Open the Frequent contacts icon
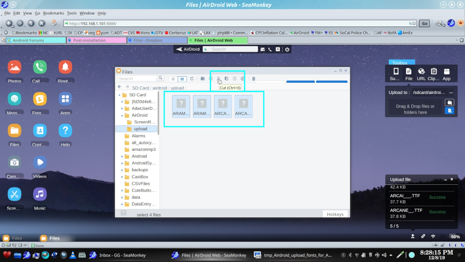This screenshot has height=262, width=465. 40,99
